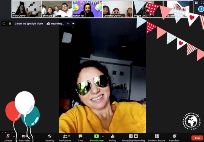Expand video options arrow beside Start Video
The image size is (204, 142).
click(x=30, y=136)
